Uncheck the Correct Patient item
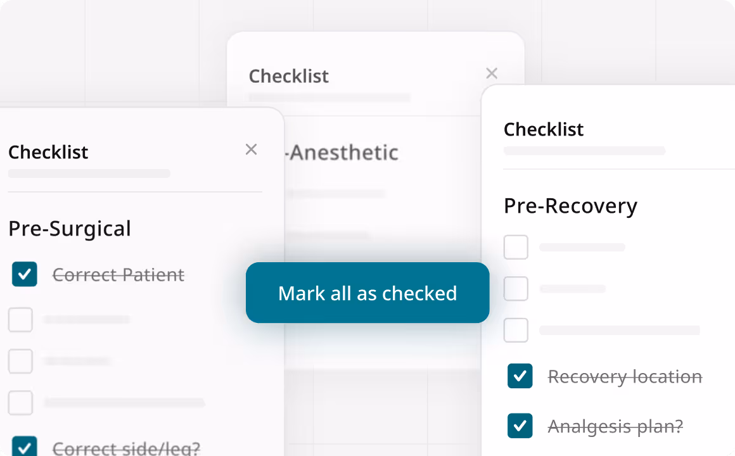 (x=24, y=275)
